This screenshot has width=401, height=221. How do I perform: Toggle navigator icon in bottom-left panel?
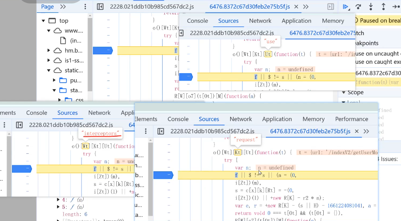click(x=19, y=125)
